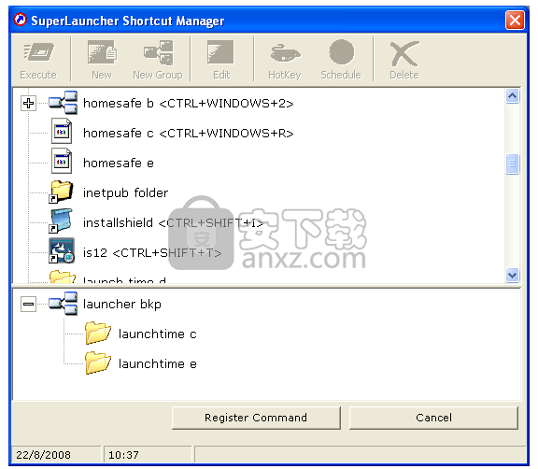This screenshot has height=469, width=538.
Task: Expand the homesafe b group
Action: point(28,103)
